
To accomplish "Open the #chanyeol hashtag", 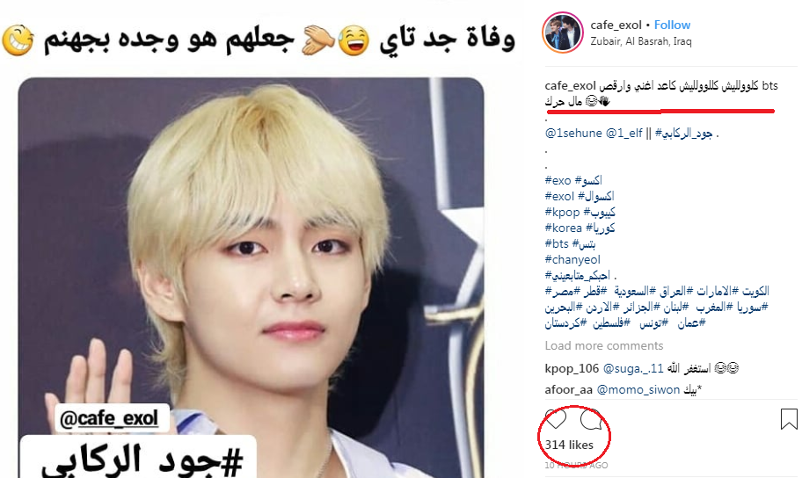I will (572, 260).
